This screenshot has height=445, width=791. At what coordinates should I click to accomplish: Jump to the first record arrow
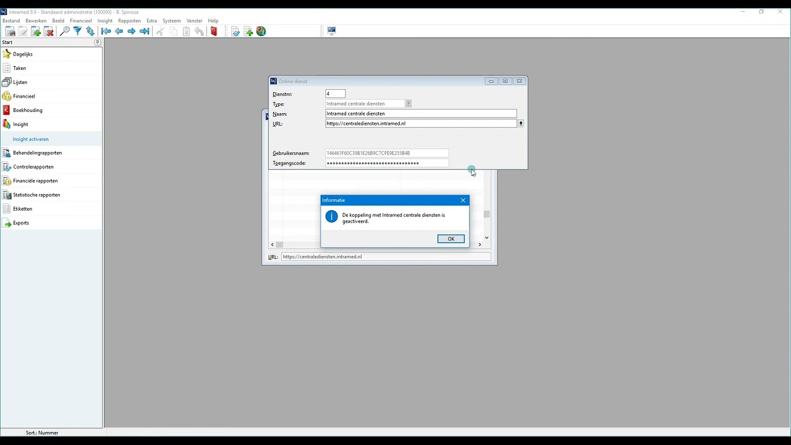click(x=106, y=32)
